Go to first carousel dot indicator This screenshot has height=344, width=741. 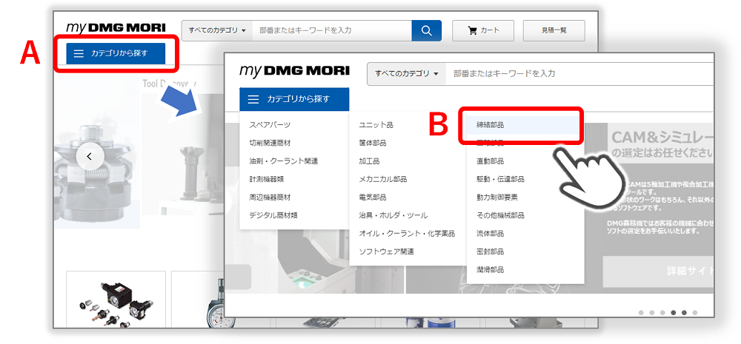641,312
